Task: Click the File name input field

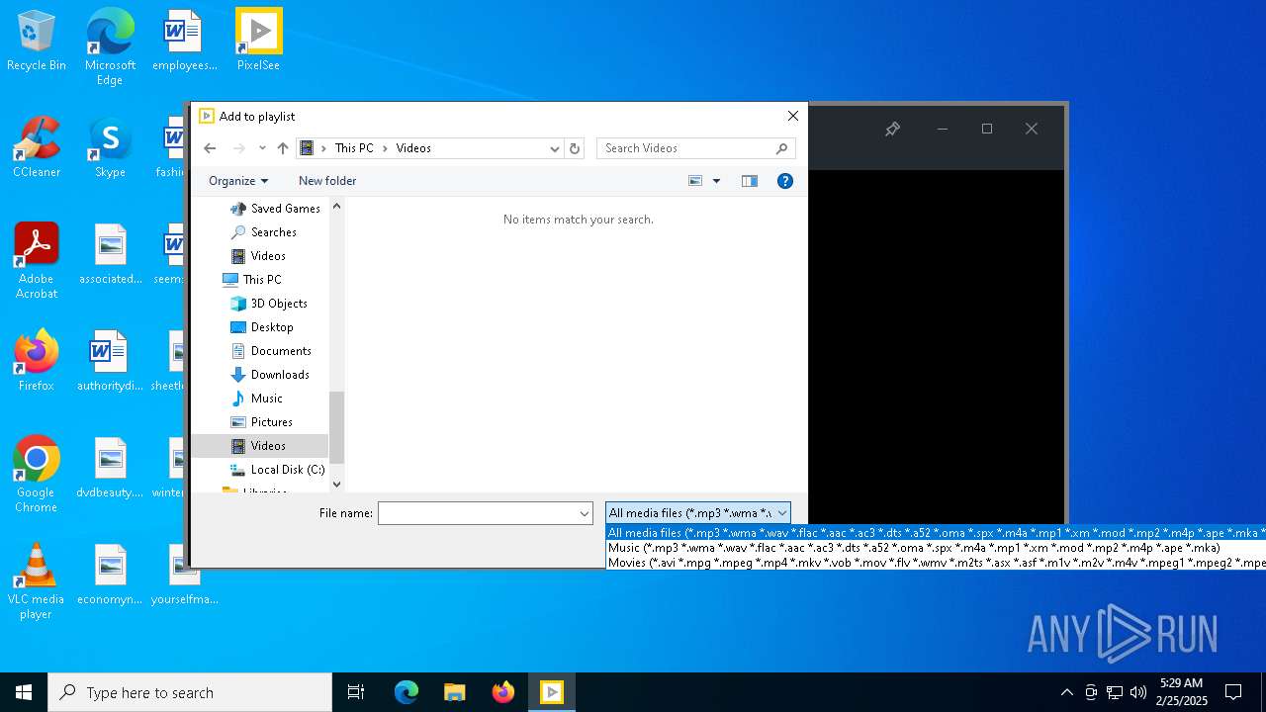Action: pyautogui.click(x=478, y=513)
